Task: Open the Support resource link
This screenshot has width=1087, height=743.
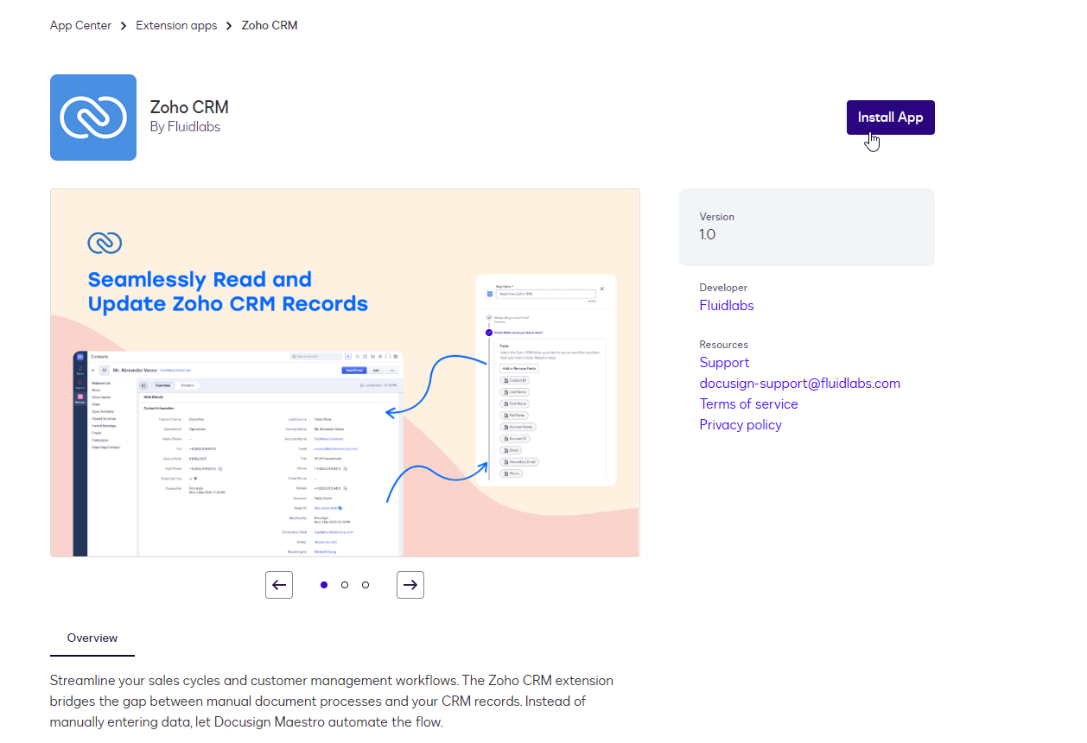Action: tap(724, 363)
